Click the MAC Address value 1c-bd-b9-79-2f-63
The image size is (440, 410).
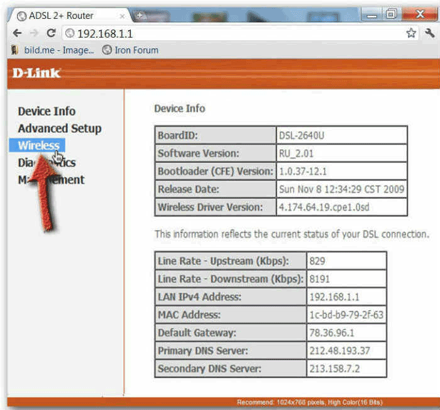(346, 315)
